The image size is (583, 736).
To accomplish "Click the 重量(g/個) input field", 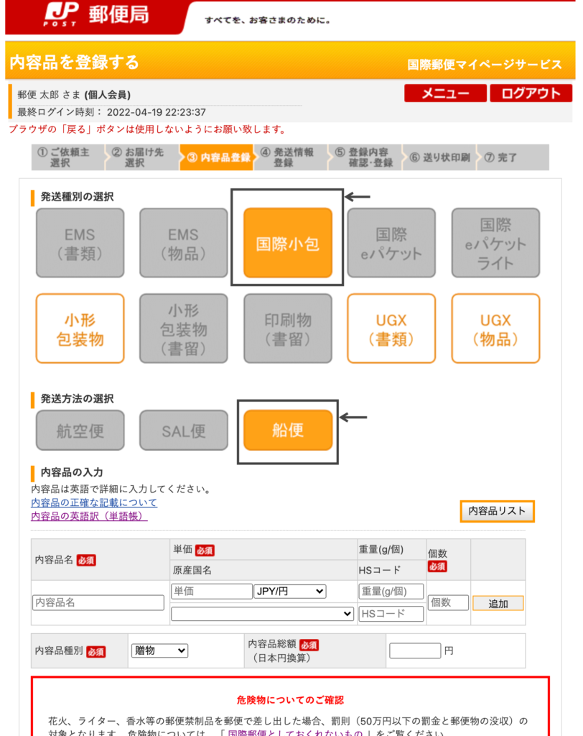I will (x=391, y=592).
